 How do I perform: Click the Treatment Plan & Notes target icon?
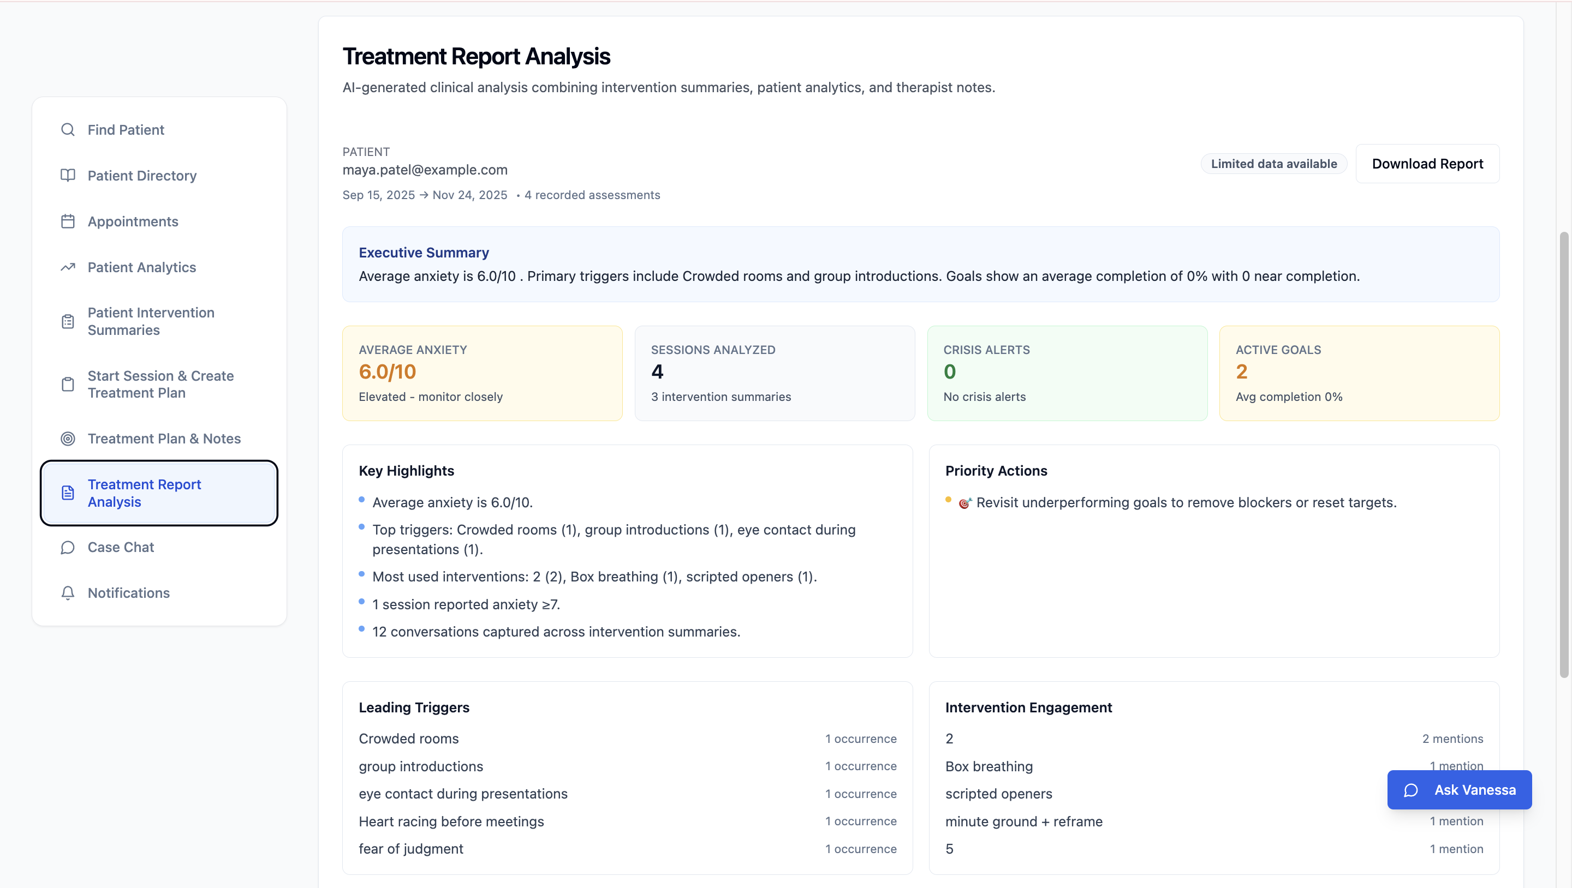pyautogui.click(x=68, y=439)
